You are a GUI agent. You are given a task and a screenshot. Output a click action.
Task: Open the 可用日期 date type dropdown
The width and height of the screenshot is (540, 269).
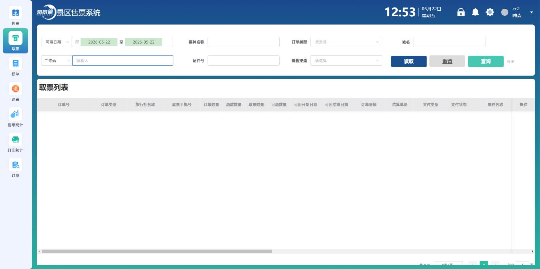click(56, 42)
